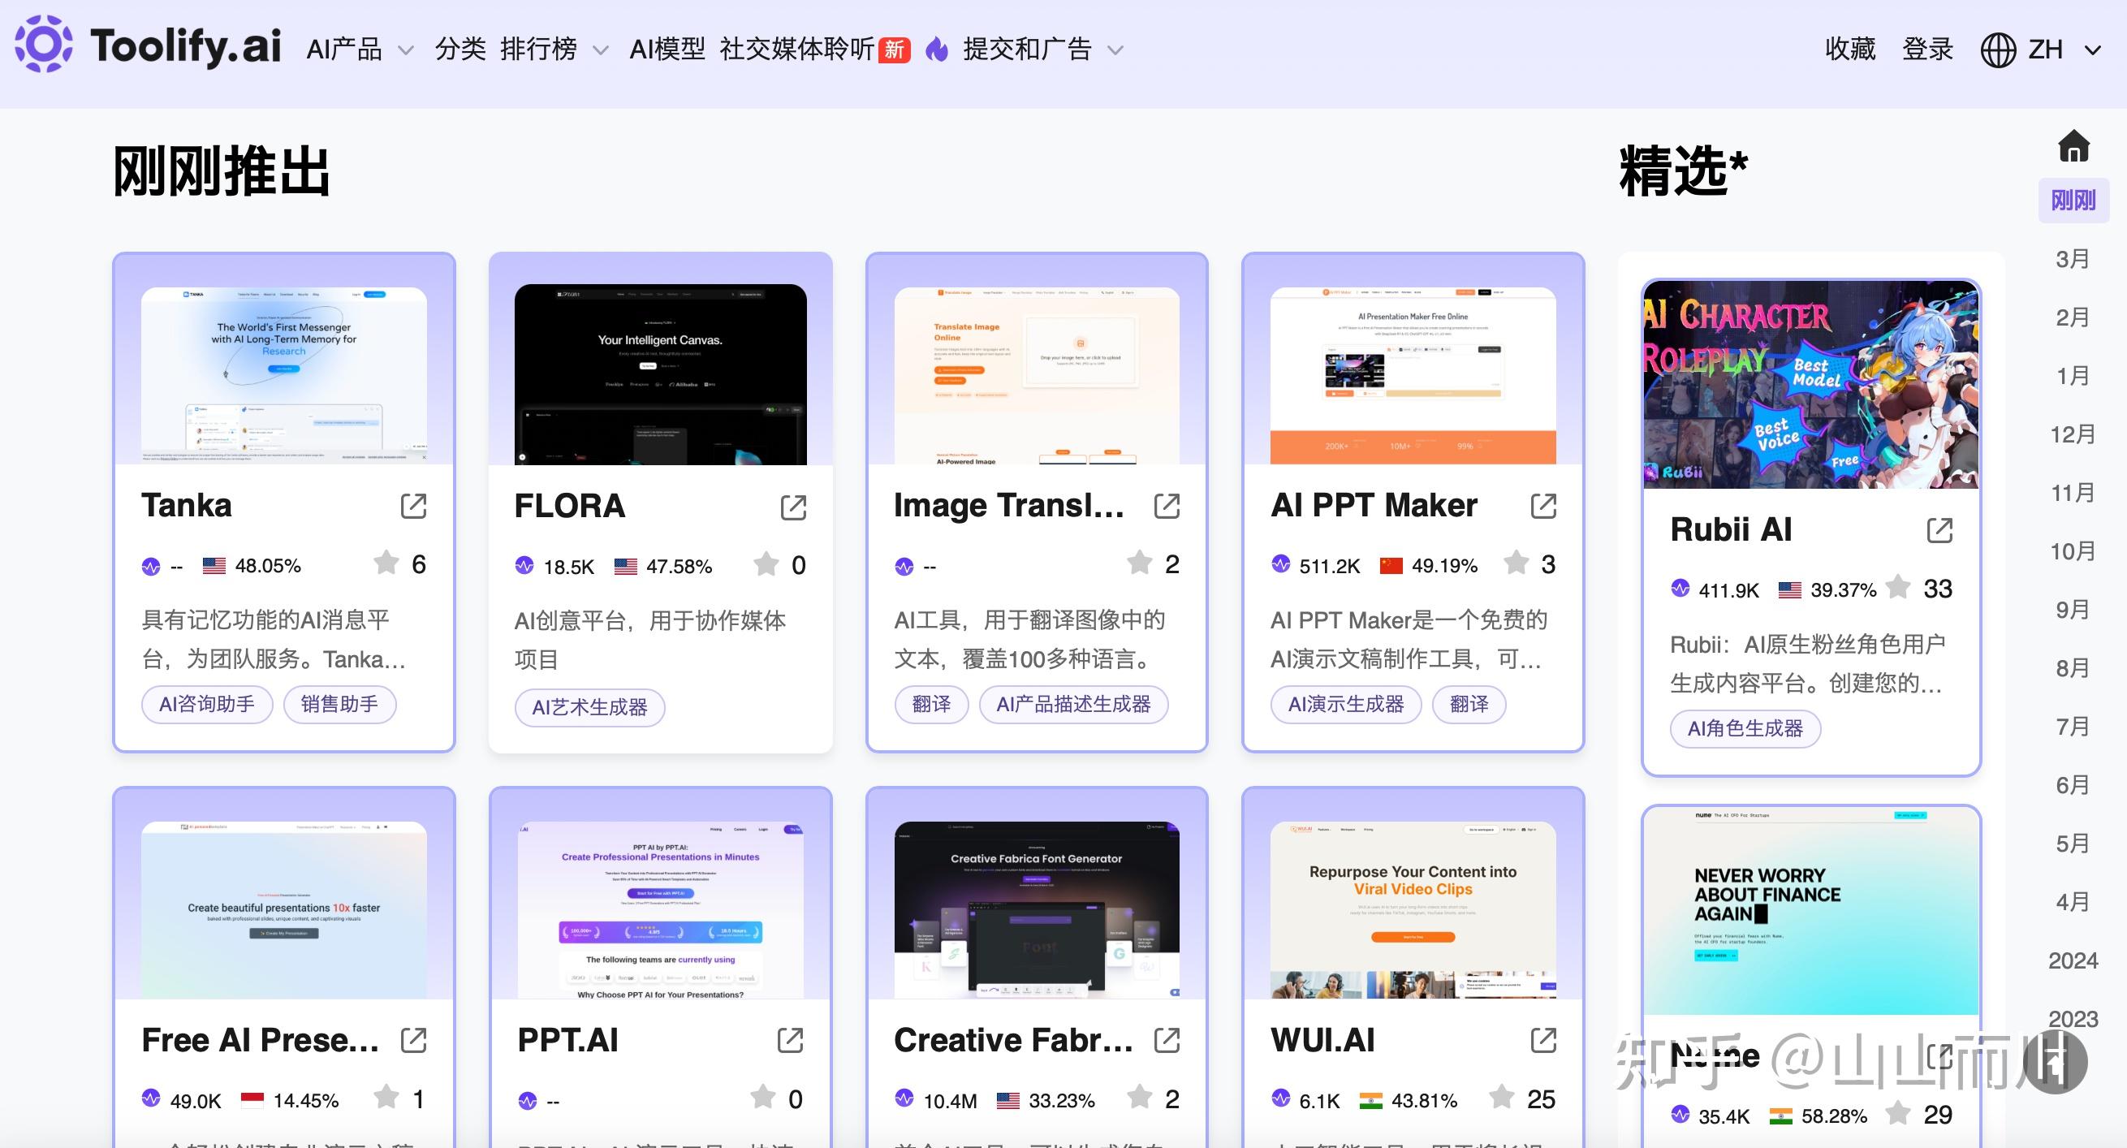Viewport: 2127px width, 1148px height.
Task: Jump to 12月 in timeline sidebar
Action: (2073, 434)
